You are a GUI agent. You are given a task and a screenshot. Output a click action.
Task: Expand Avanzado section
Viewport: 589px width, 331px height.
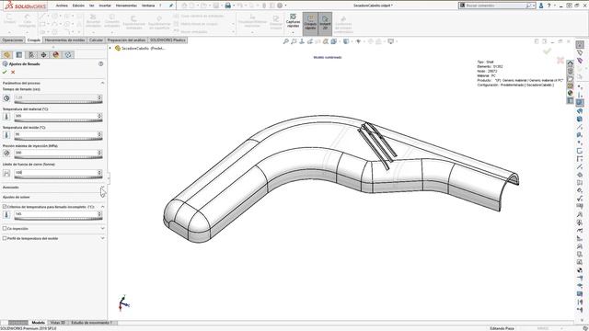102,188
